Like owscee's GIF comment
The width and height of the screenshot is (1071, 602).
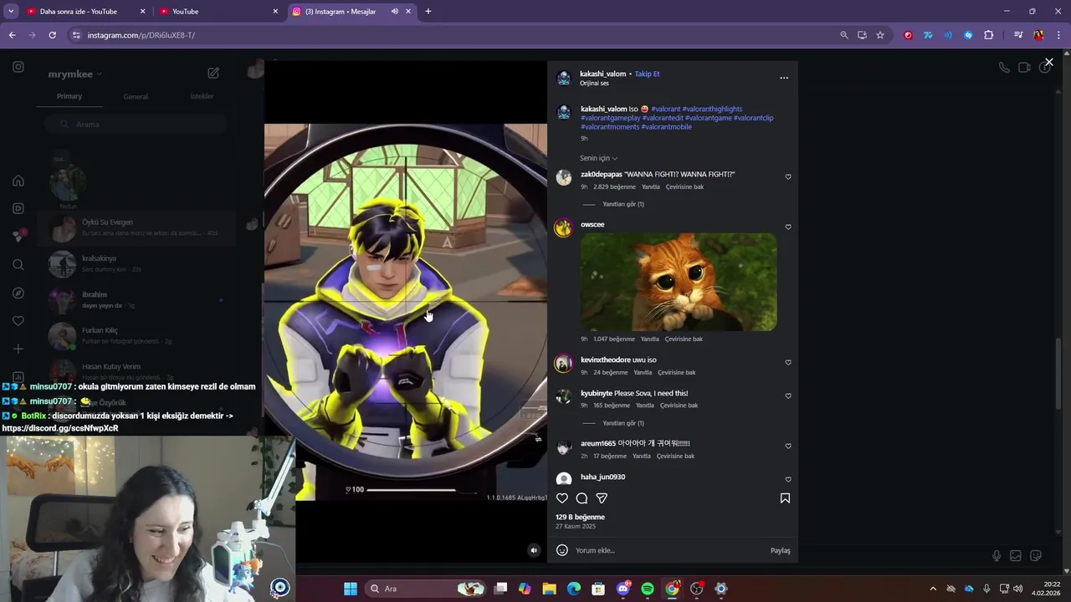pyautogui.click(x=788, y=227)
